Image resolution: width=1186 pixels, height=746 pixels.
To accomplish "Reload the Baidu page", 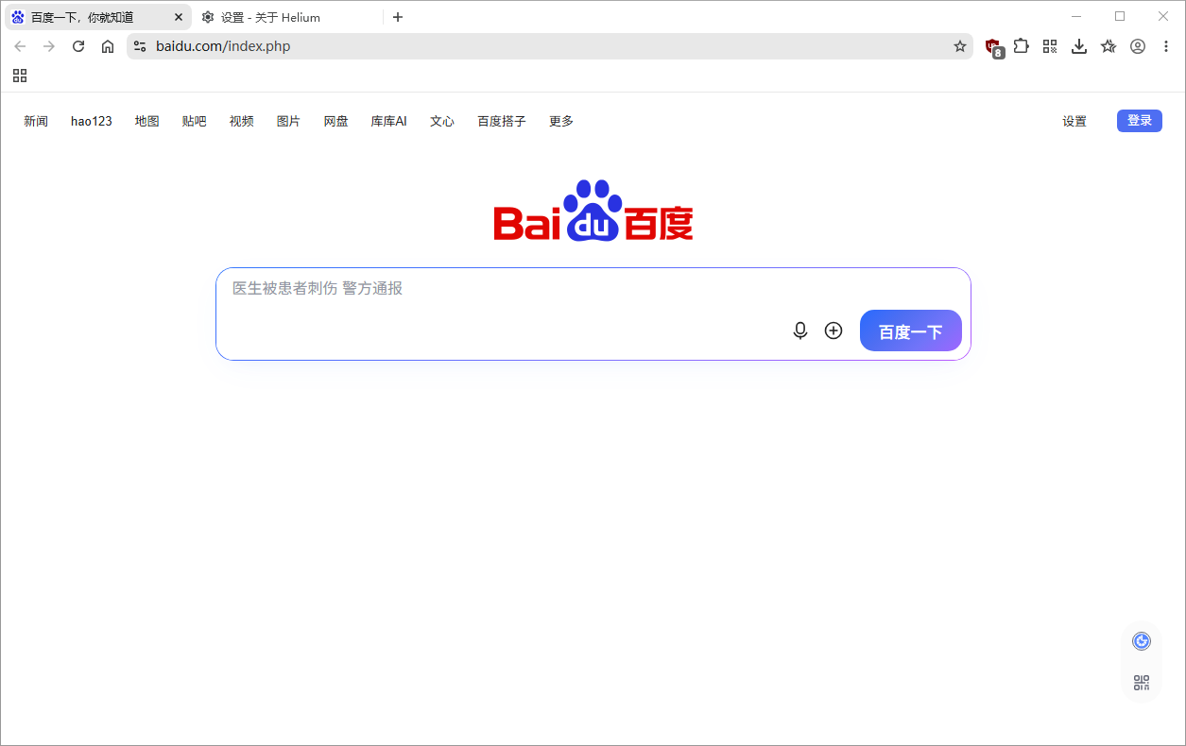I will point(78,46).
